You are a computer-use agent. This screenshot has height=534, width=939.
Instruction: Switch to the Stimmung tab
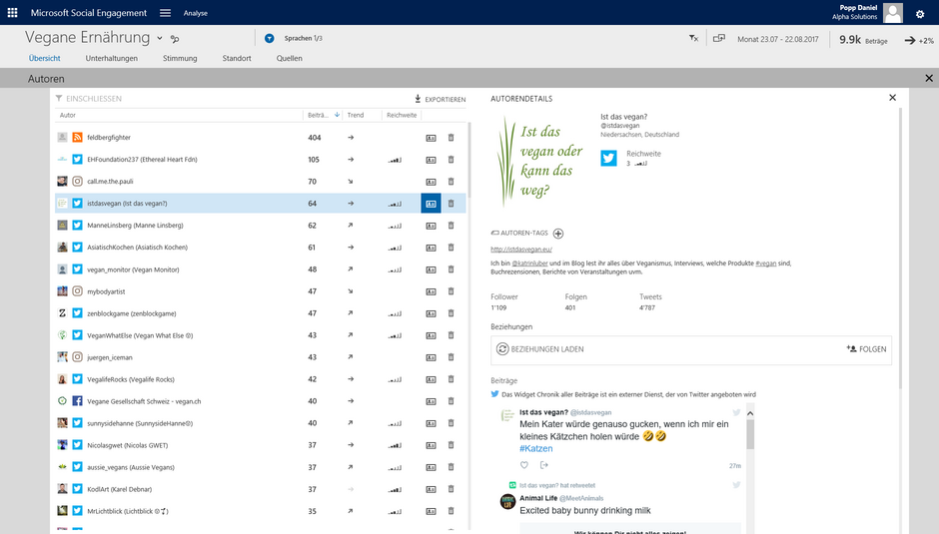point(180,58)
